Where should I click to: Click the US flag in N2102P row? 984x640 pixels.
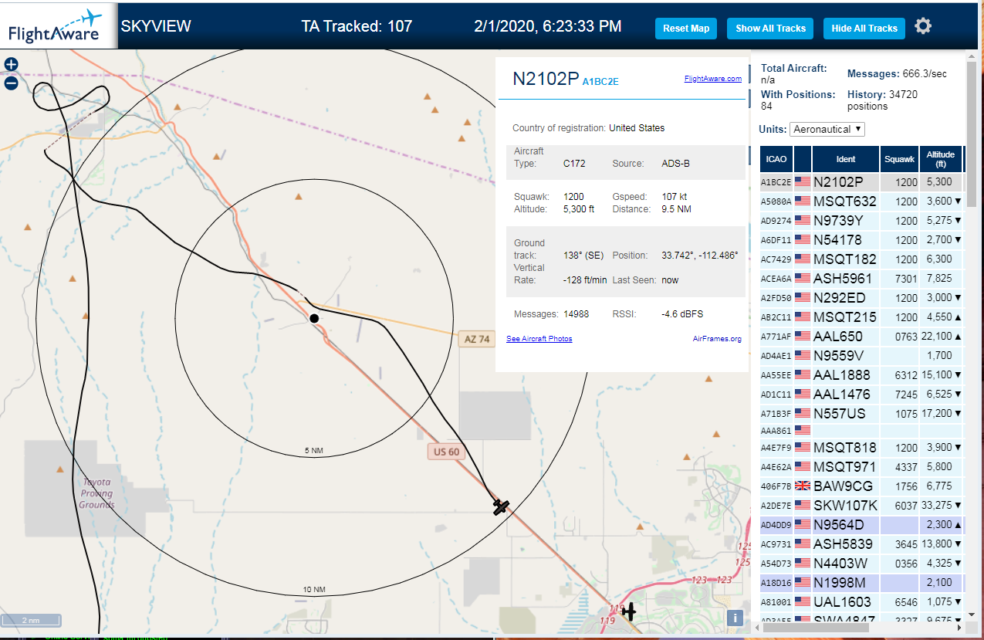803,182
